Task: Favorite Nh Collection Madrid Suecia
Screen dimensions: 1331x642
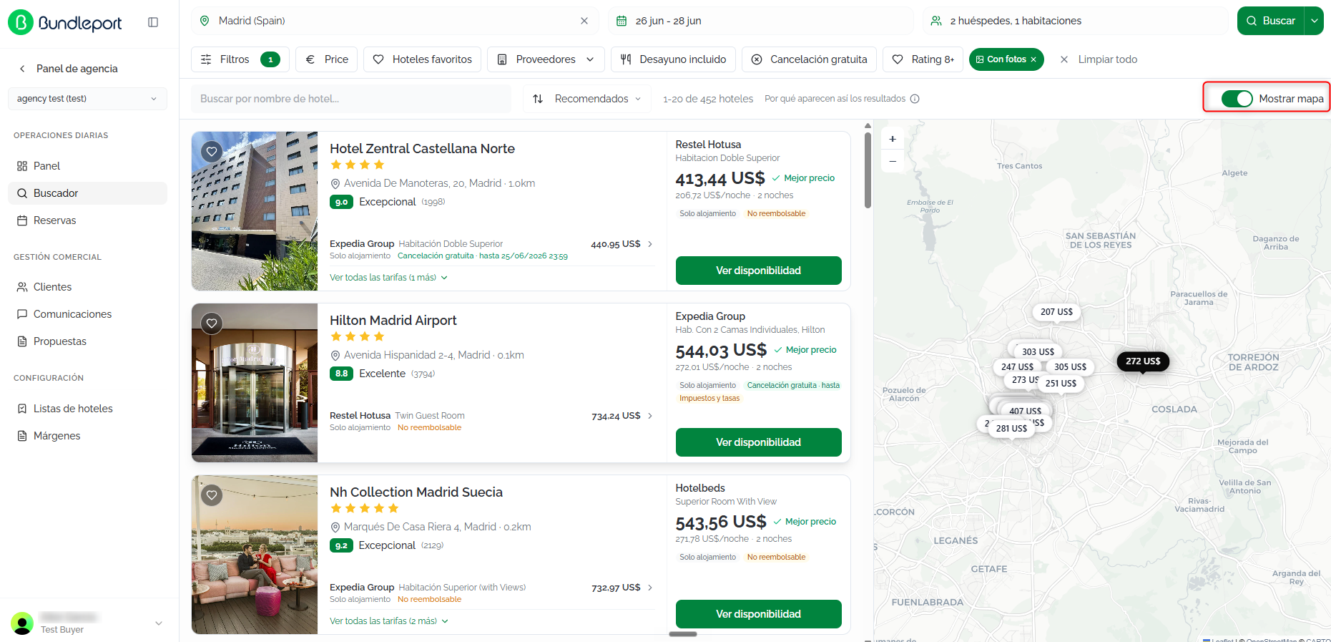Action: (x=211, y=495)
